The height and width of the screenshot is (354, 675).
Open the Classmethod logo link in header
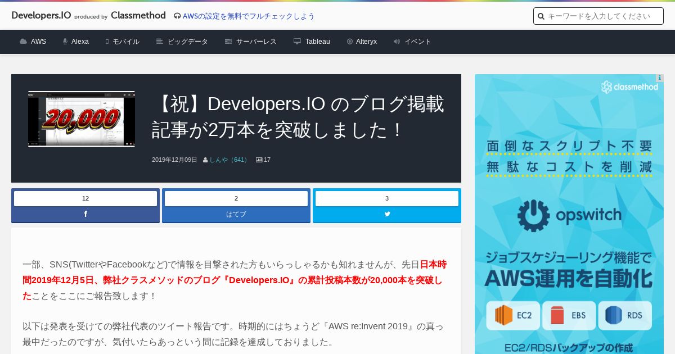tap(138, 15)
